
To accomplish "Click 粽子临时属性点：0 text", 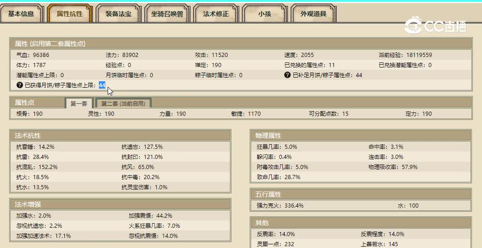I will [x=218, y=75].
